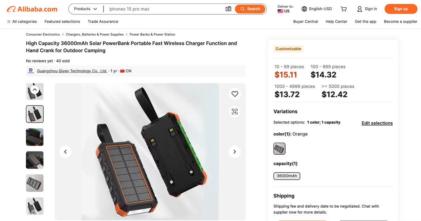Click the globe language icon
The image size is (421, 221).
point(304,9)
